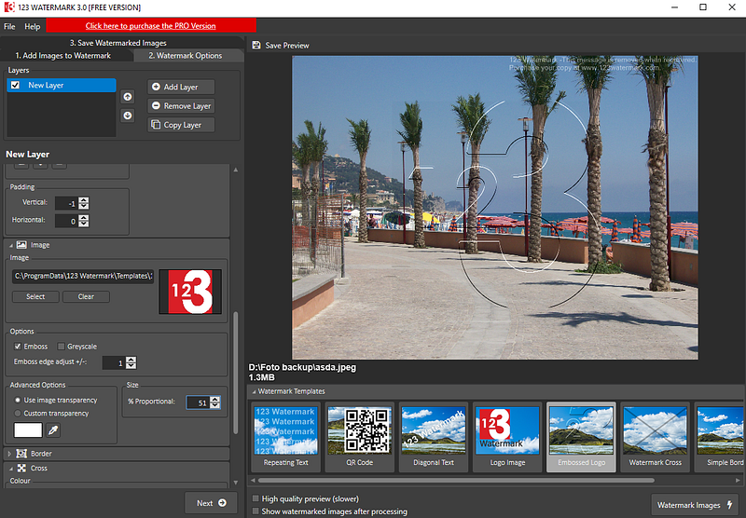
Task: Select the QR Code template
Action: click(x=360, y=437)
